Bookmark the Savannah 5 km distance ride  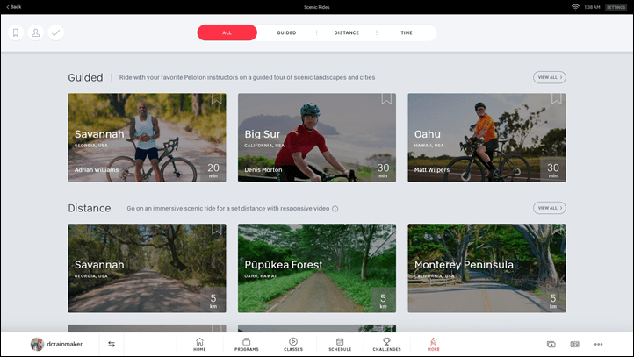(216, 230)
